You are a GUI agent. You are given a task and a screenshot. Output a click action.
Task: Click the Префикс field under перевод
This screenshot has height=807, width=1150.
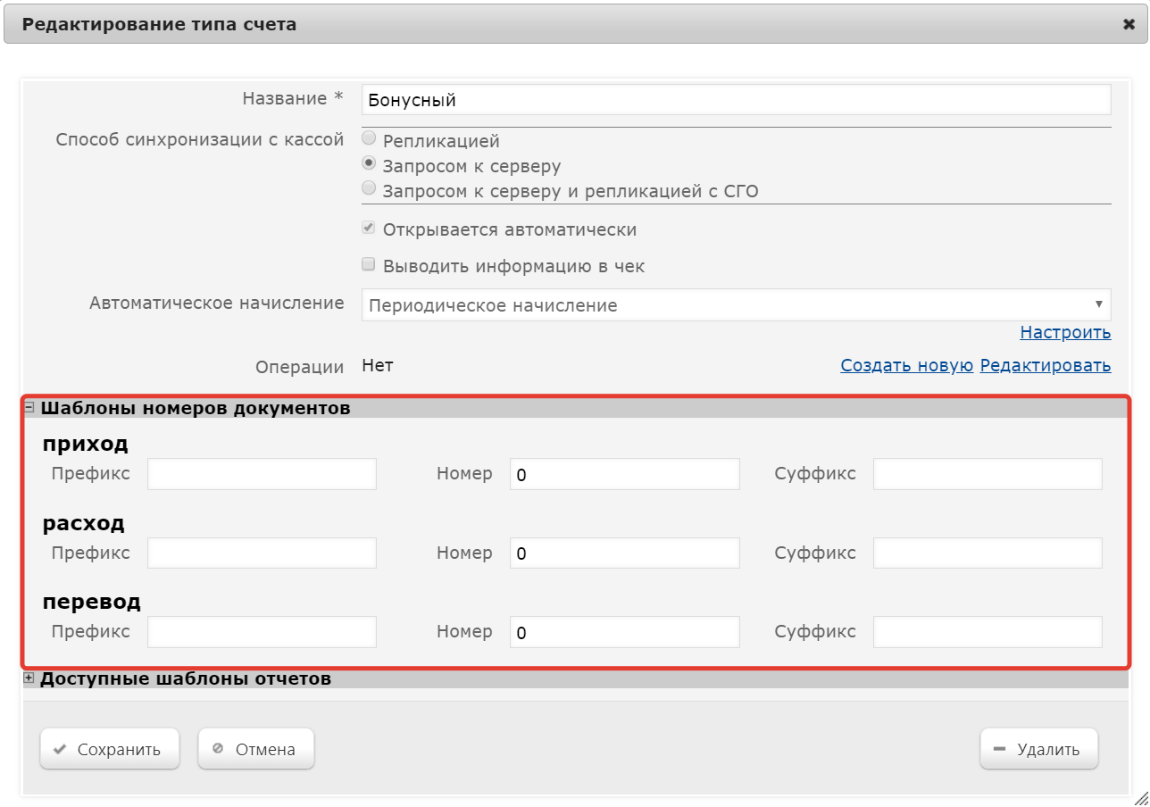(x=262, y=632)
